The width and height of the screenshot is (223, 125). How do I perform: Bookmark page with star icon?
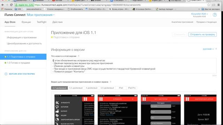tap(209, 5)
